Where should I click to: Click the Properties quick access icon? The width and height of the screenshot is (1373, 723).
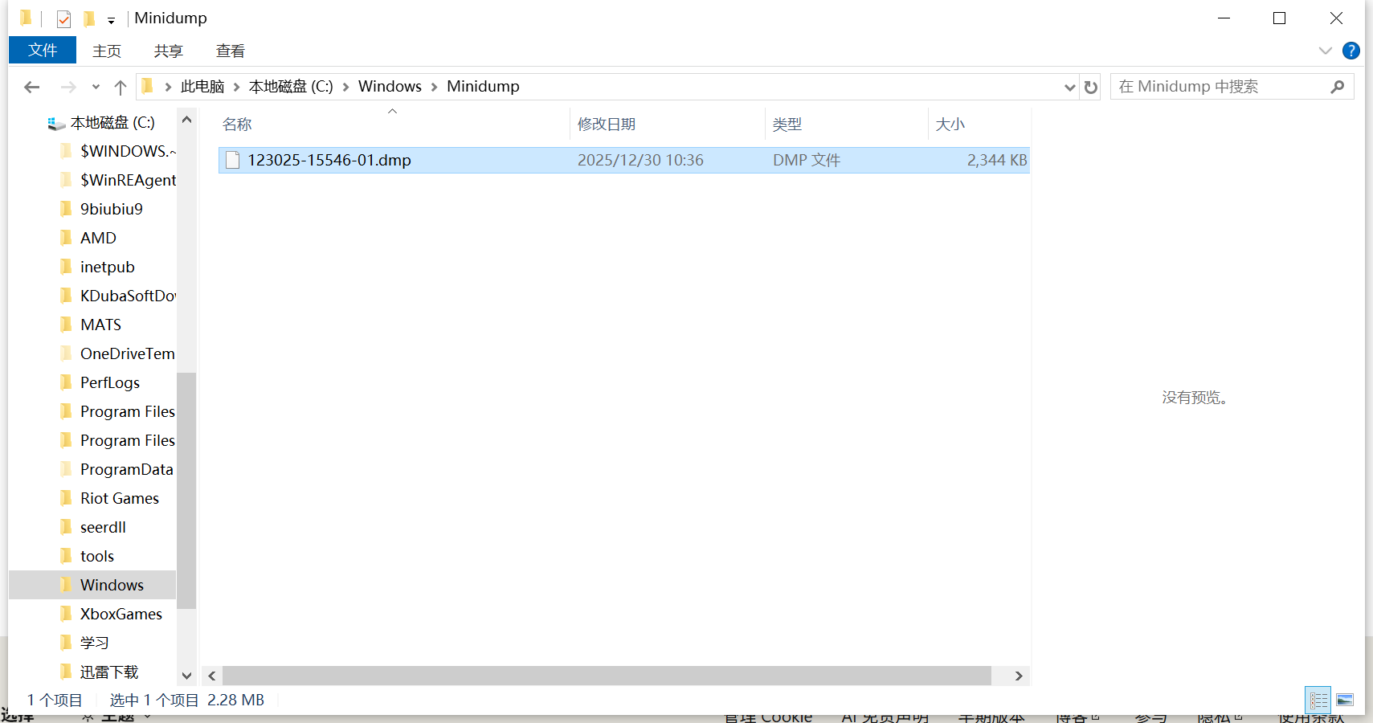click(x=63, y=18)
